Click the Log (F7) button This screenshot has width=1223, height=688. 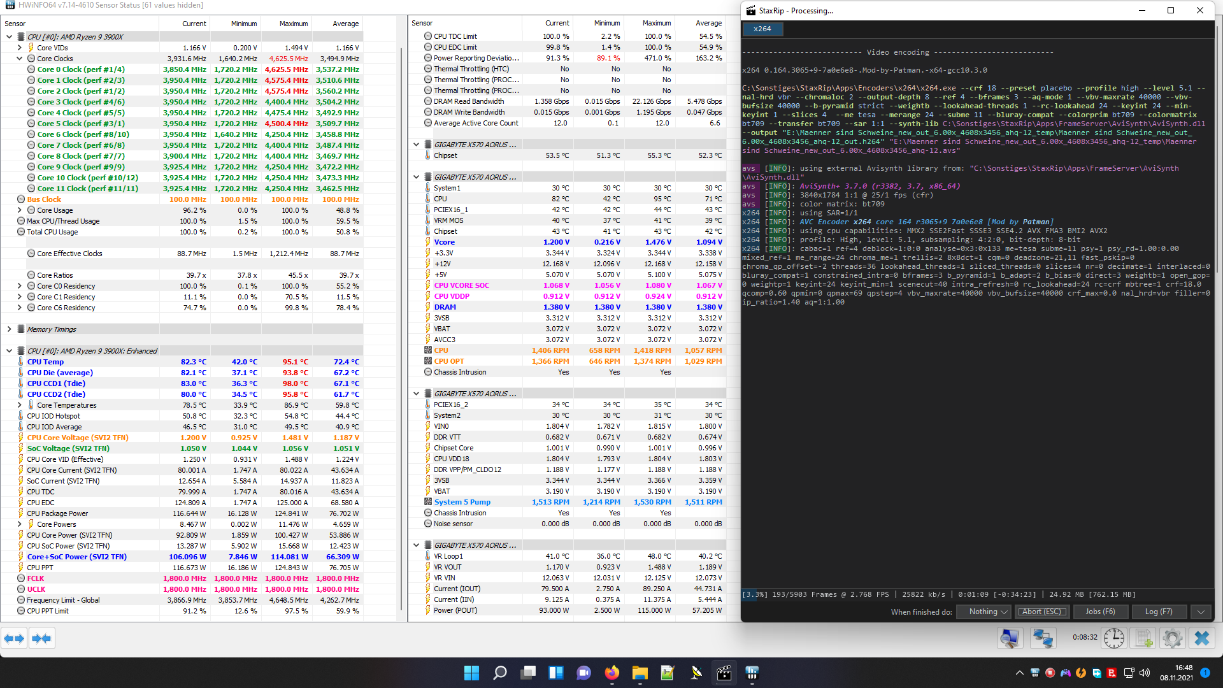pos(1158,612)
